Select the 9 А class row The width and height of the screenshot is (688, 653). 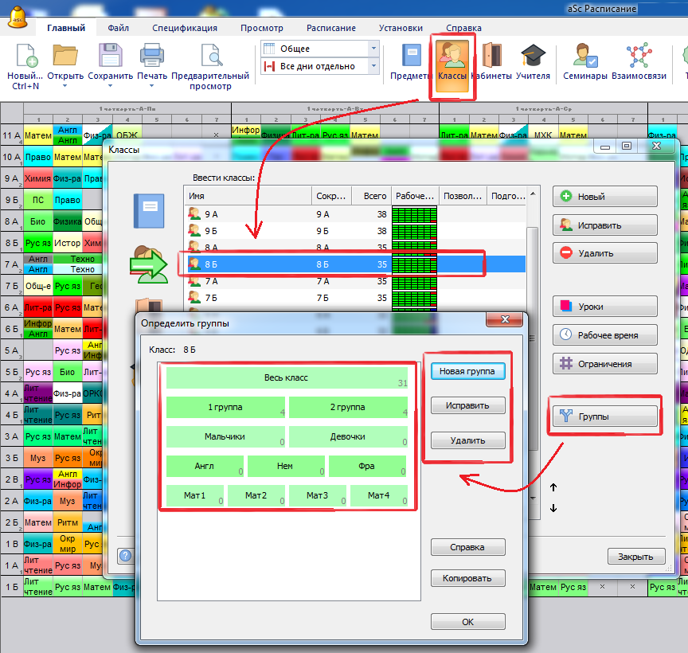pos(248,214)
